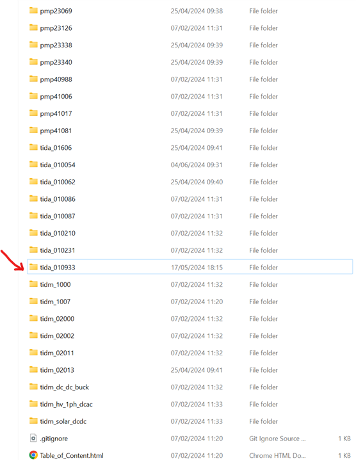Select the tidm_02013 folder name
The image size is (356, 461).
(58, 370)
